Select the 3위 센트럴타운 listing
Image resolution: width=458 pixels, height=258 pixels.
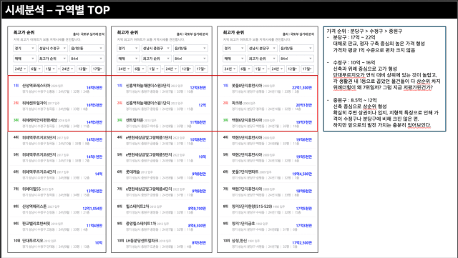[162, 123]
